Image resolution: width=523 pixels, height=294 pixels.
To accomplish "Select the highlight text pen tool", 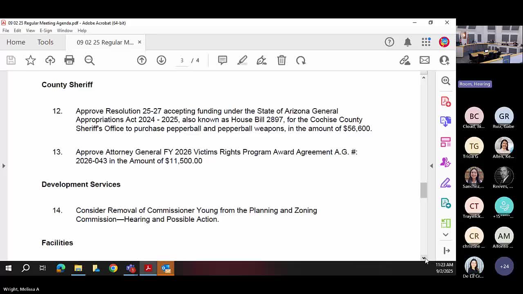I will coord(242,60).
